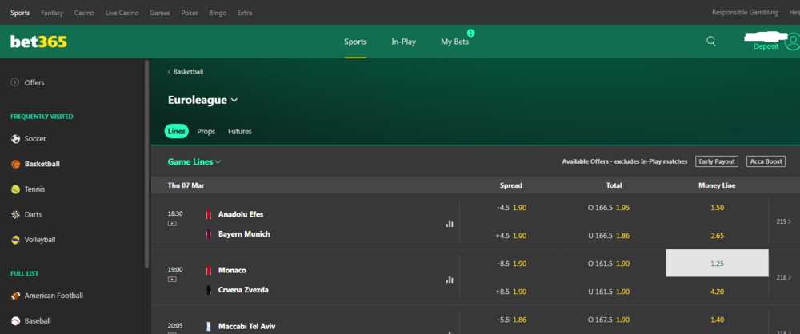Click the Monaco jersey icon
Screen dimensions: 800x334
208,270
